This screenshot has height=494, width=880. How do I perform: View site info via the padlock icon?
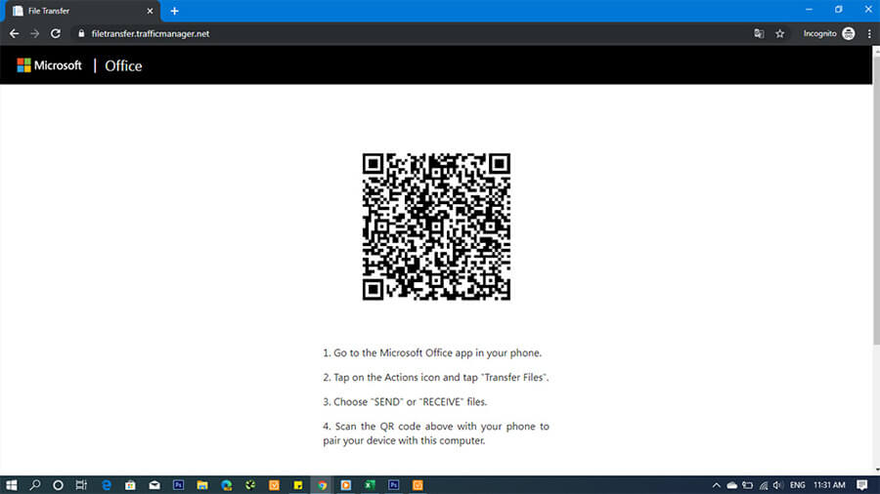click(x=81, y=33)
